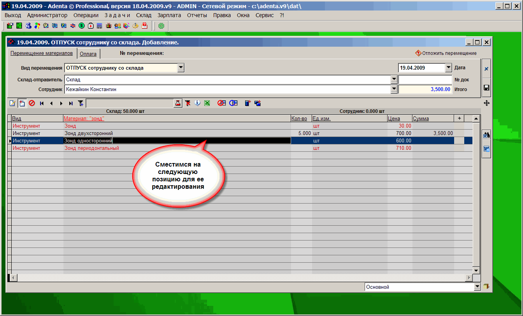Click Отложить перемещение button
The image size is (523, 316).
pos(446,53)
